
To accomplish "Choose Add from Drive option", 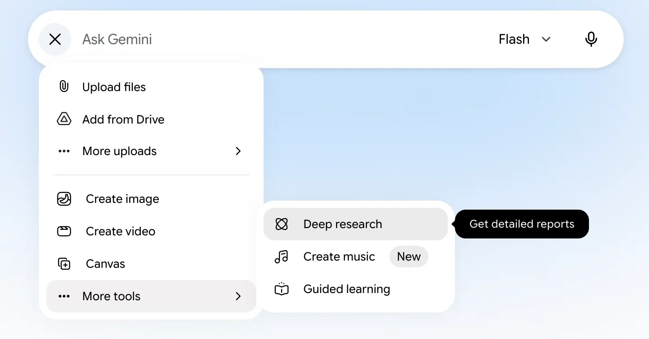I will tap(151, 119).
